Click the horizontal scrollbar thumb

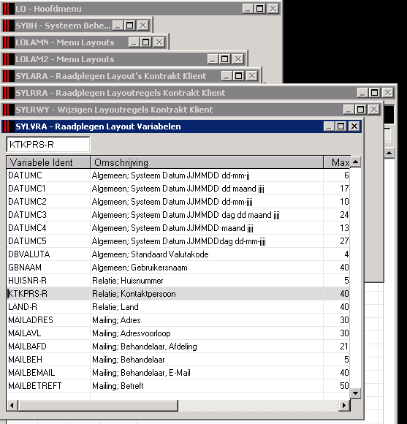98,405
